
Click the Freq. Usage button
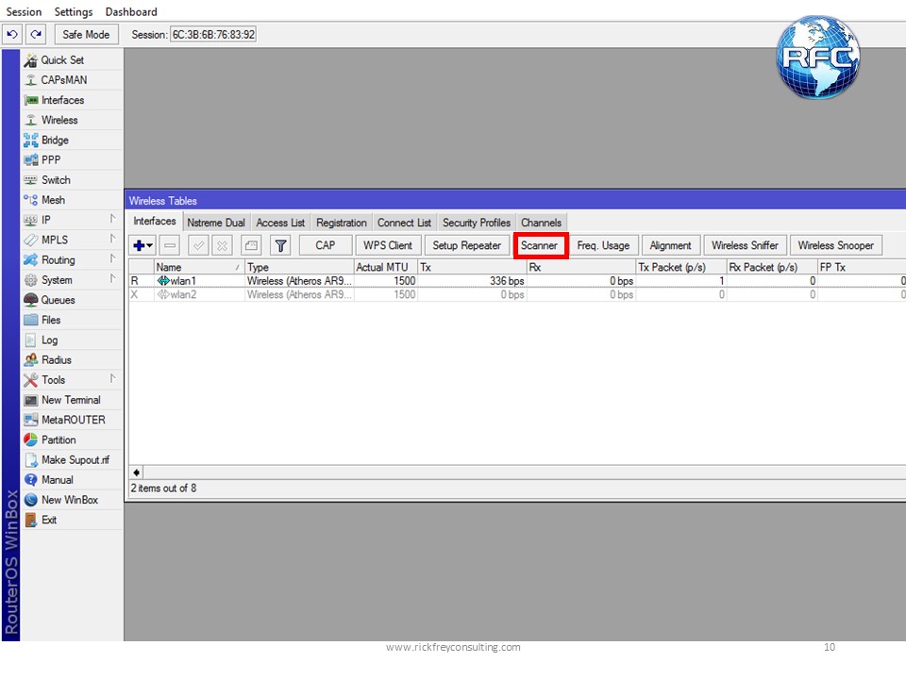[603, 245]
